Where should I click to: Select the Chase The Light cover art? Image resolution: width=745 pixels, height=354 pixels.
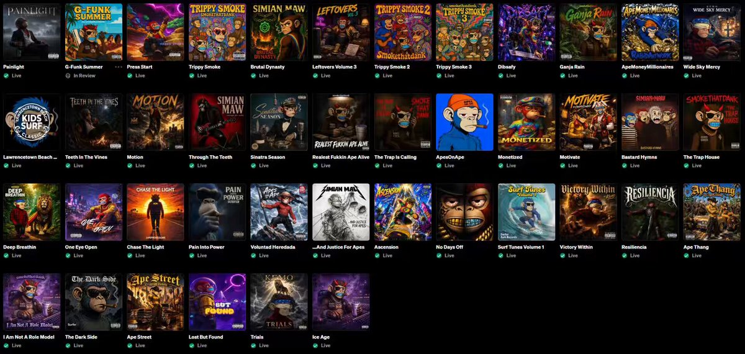(155, 212)
